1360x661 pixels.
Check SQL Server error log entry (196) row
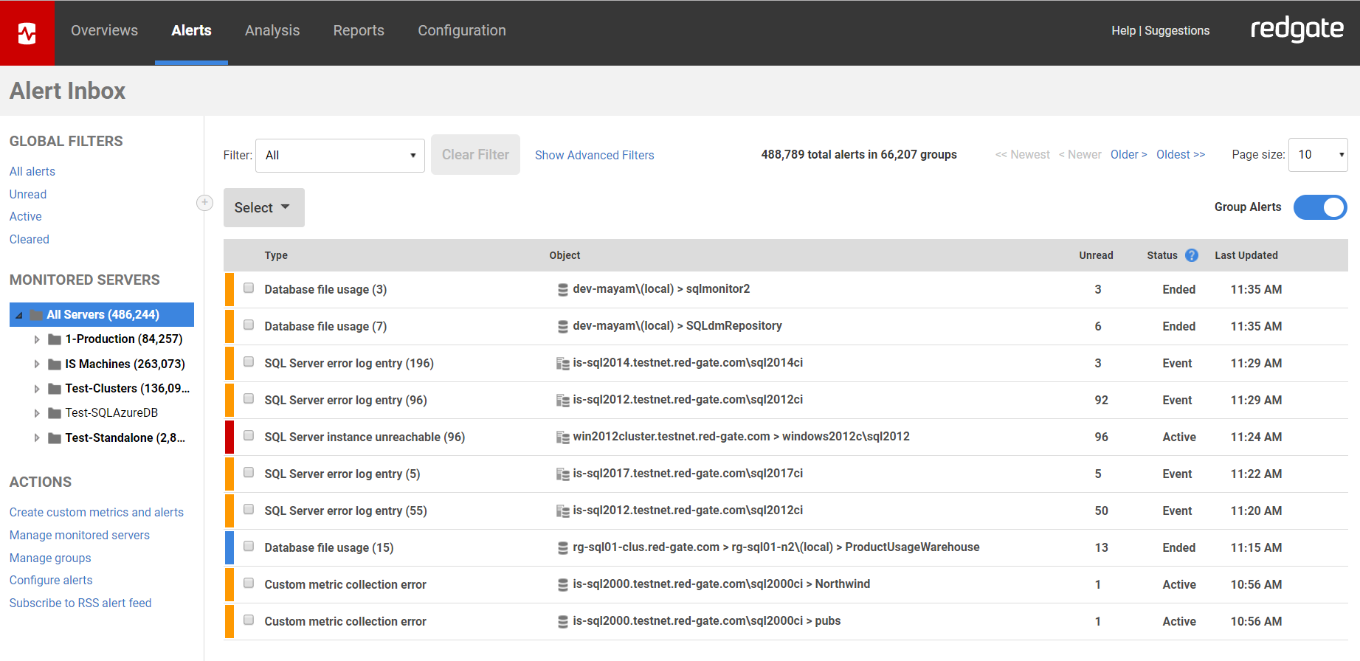(249, 362)
